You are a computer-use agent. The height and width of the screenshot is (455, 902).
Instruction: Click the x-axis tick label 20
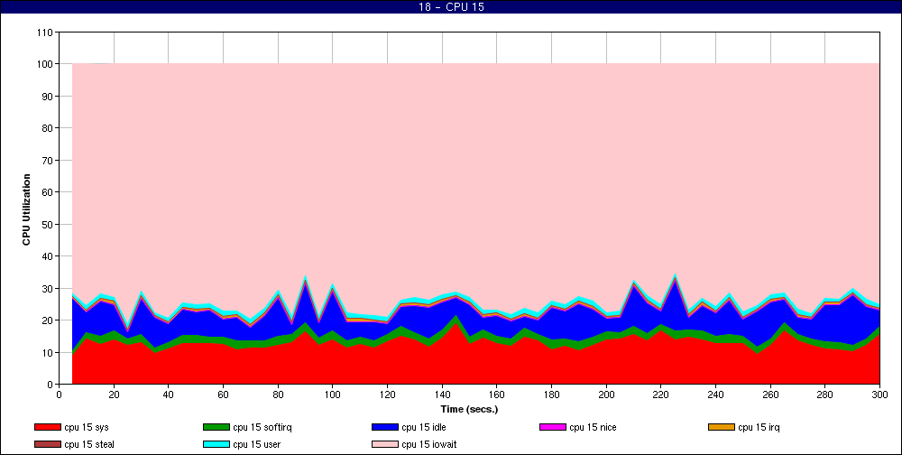pyautogui.click(x=114, y=395)
